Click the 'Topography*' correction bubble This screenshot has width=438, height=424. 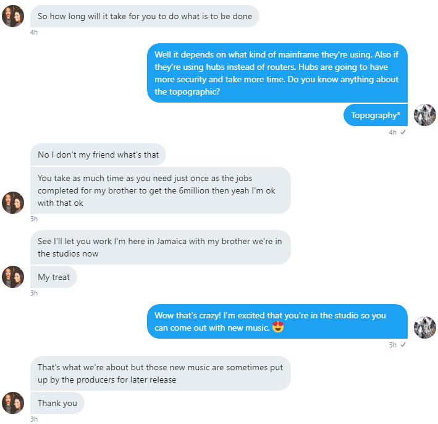click(x=376, y=115)
